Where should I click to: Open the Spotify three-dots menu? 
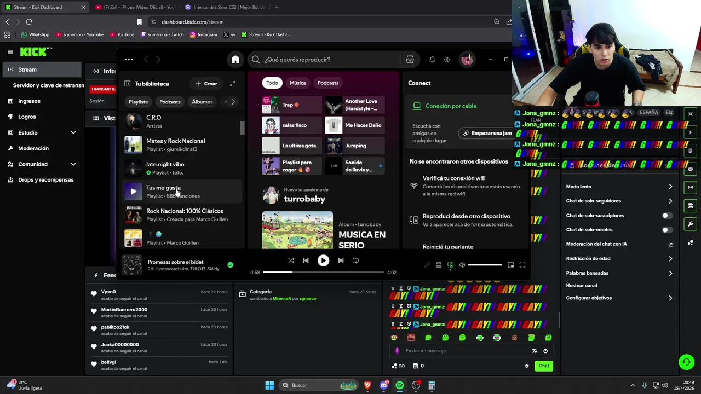pyautogui.click(x=129, y=60)
